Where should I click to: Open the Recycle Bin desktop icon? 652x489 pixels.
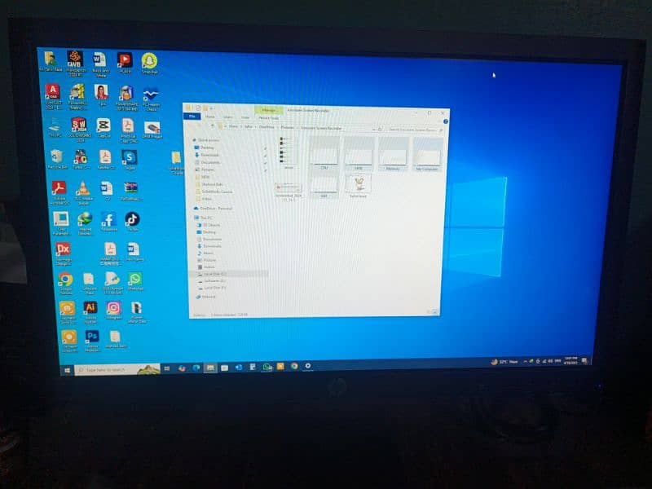click(x=56, y=159)
